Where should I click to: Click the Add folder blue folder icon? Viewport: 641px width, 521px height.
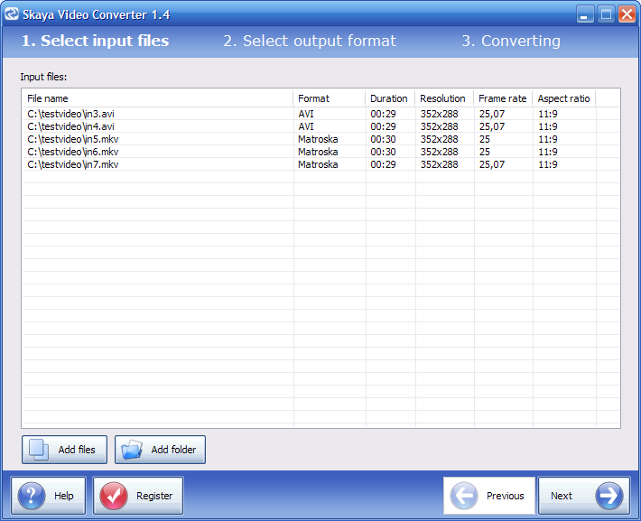132,450
